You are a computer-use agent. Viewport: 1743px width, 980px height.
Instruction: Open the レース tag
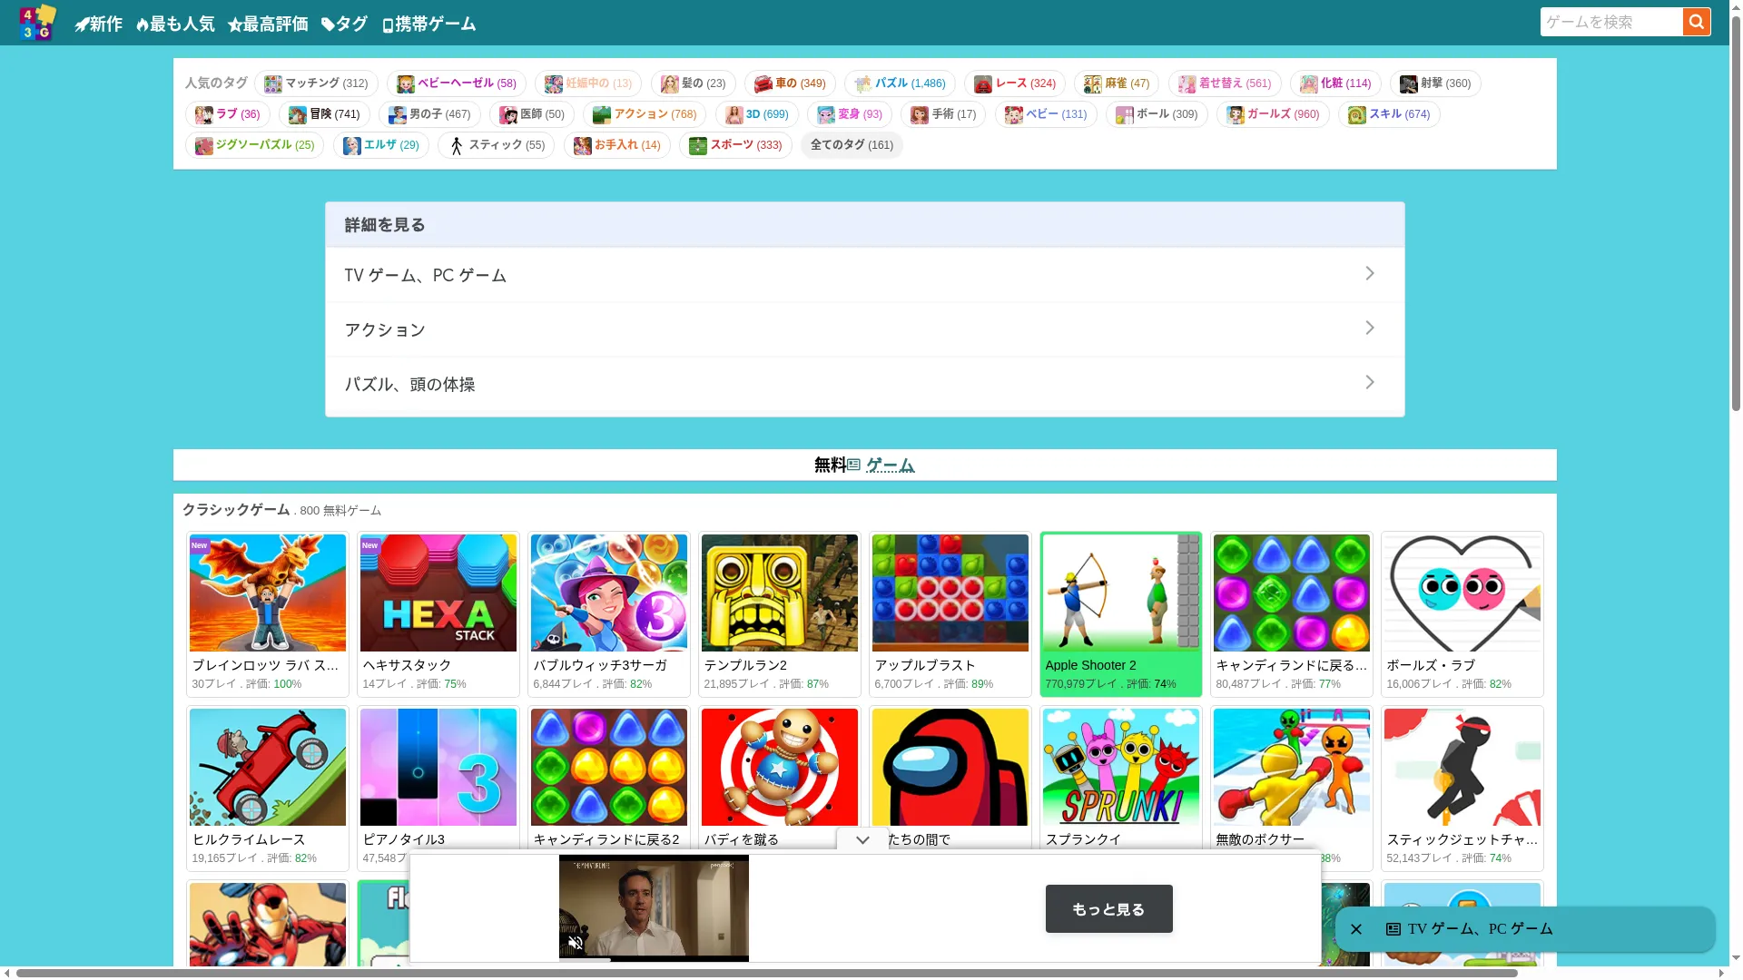1014,83
